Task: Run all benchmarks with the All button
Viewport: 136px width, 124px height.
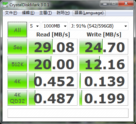Action: coord(17,30)
